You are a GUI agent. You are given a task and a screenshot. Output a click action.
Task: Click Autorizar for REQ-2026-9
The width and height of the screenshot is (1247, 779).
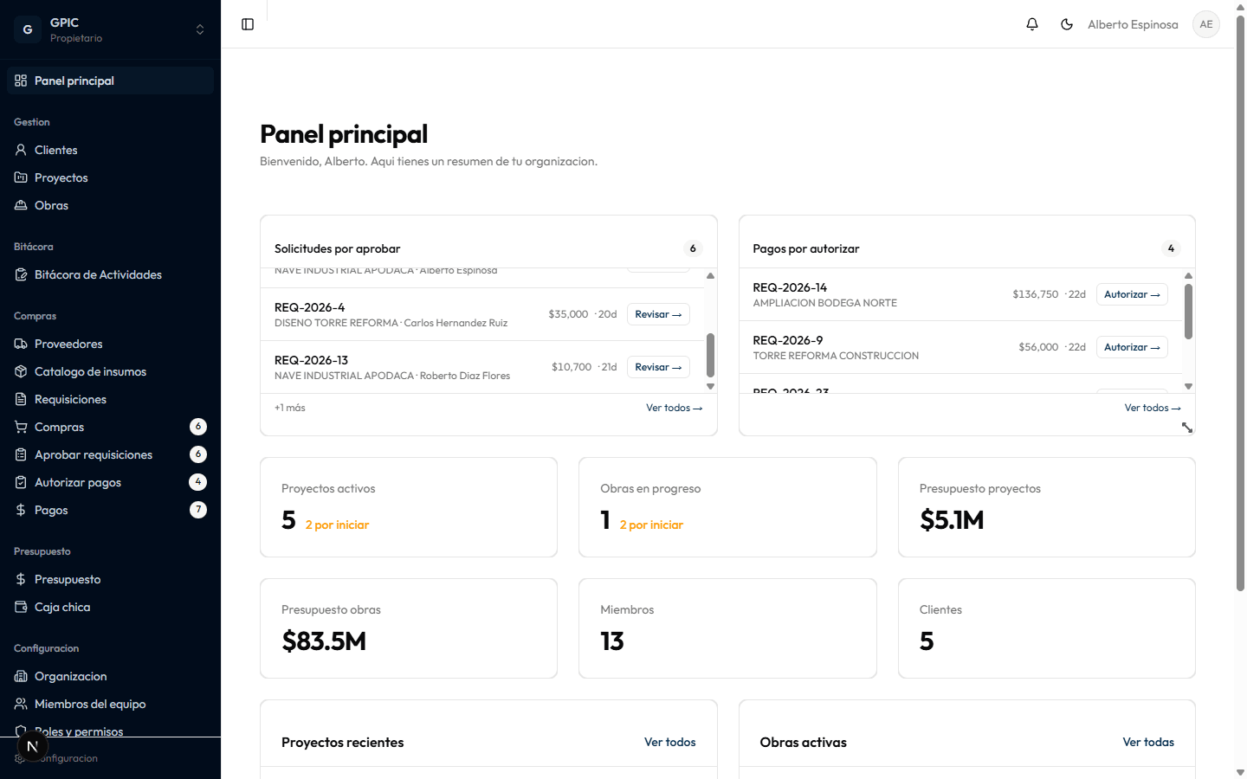[x=1132, y=347]
